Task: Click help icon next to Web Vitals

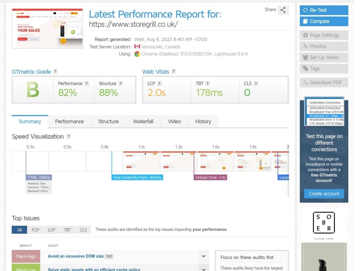Action: tap(174, 72)
